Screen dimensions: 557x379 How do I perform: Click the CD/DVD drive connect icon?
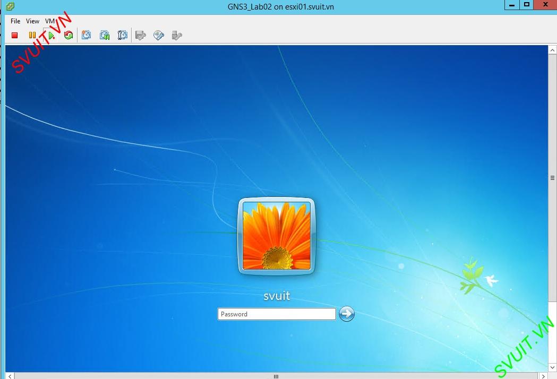tap(159, 35)
